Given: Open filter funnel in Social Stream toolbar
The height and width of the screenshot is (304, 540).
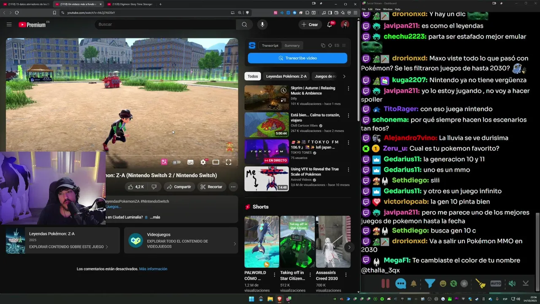Looking at the screenshot, I should coord(429,283).
